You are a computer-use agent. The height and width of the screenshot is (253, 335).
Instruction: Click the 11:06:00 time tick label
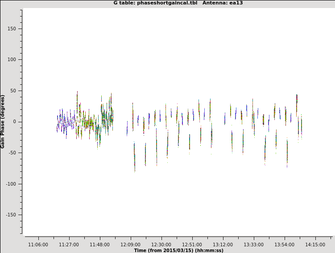coord(38,245)
